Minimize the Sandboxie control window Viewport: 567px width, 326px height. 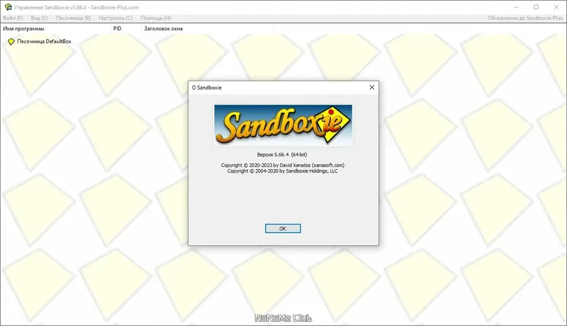coord(517,7)
